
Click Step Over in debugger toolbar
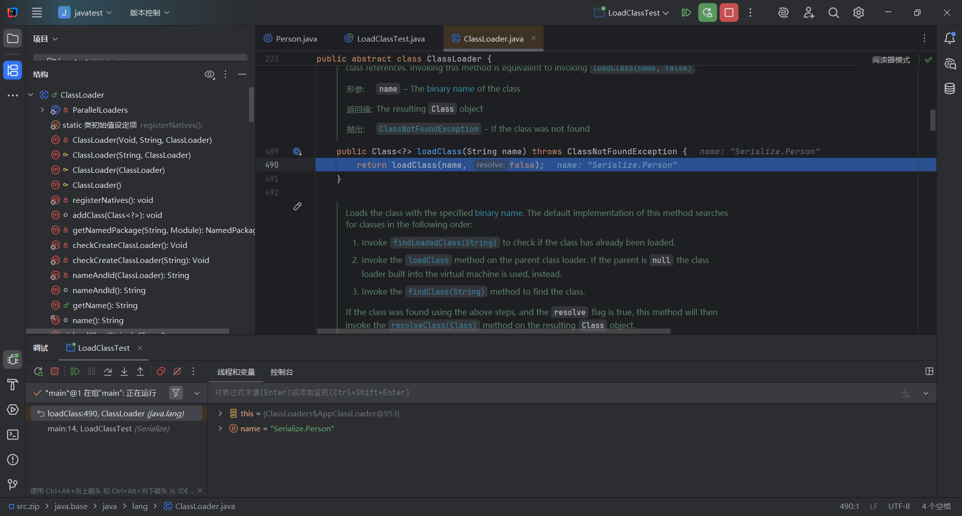click(x=108, y=371)
